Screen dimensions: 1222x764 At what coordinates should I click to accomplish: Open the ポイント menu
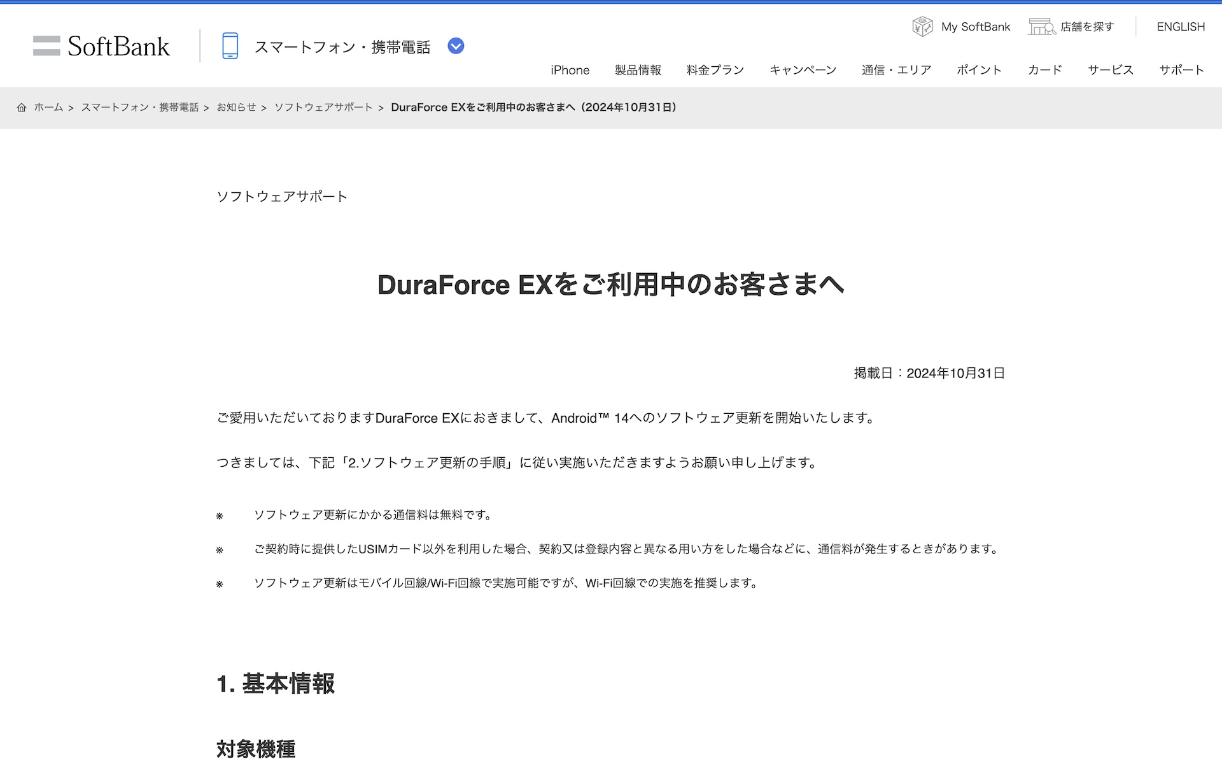click(x=979, y=70)
